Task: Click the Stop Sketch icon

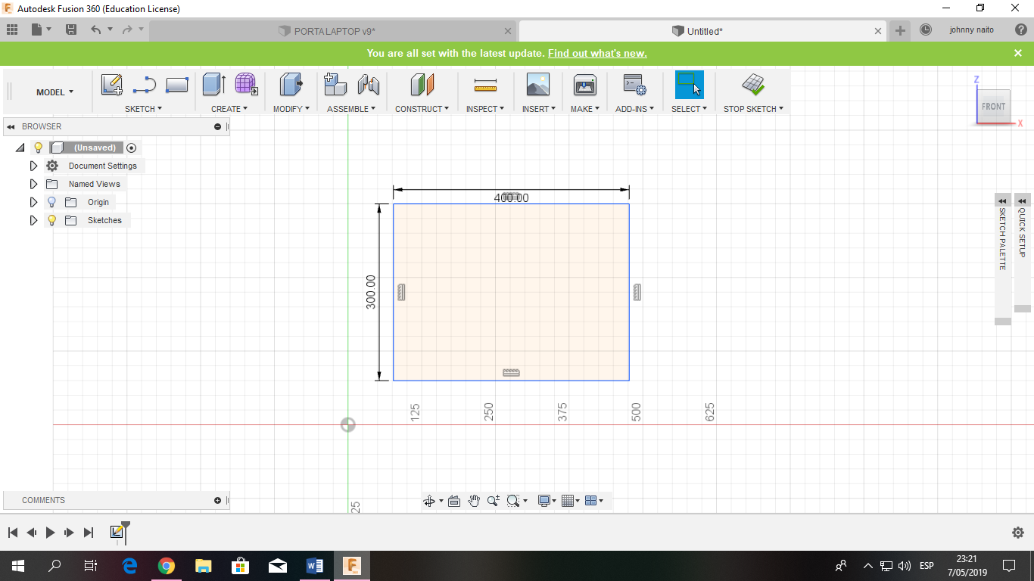Action: coord(752,84)
